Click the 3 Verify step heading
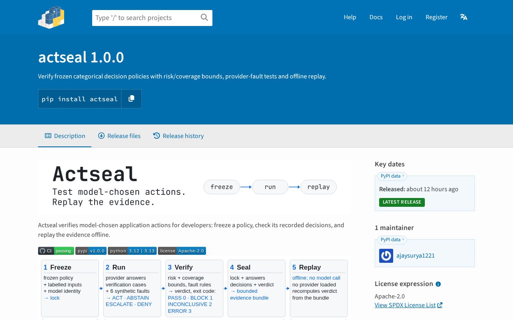The height and width of the screenshot is (320, 513). pyautogui.click(x=180, y=267)
